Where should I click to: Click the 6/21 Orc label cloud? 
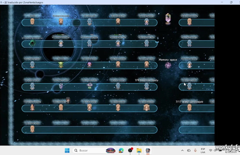[x=61, y=59]
